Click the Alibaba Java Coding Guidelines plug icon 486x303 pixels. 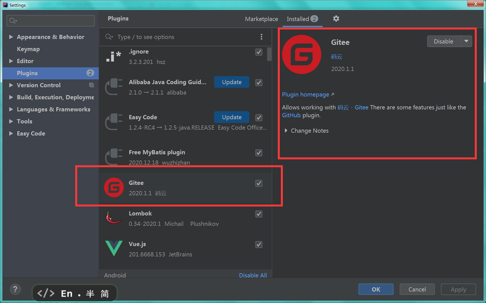point(114,87)
